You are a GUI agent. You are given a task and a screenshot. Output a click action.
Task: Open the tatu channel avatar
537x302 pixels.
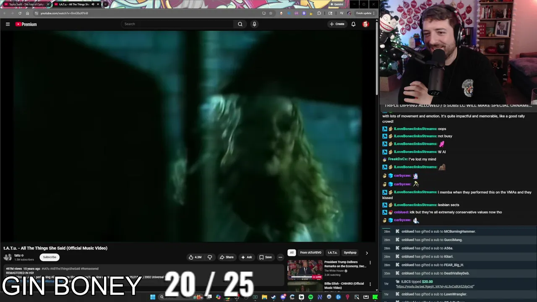pos(8,257)
